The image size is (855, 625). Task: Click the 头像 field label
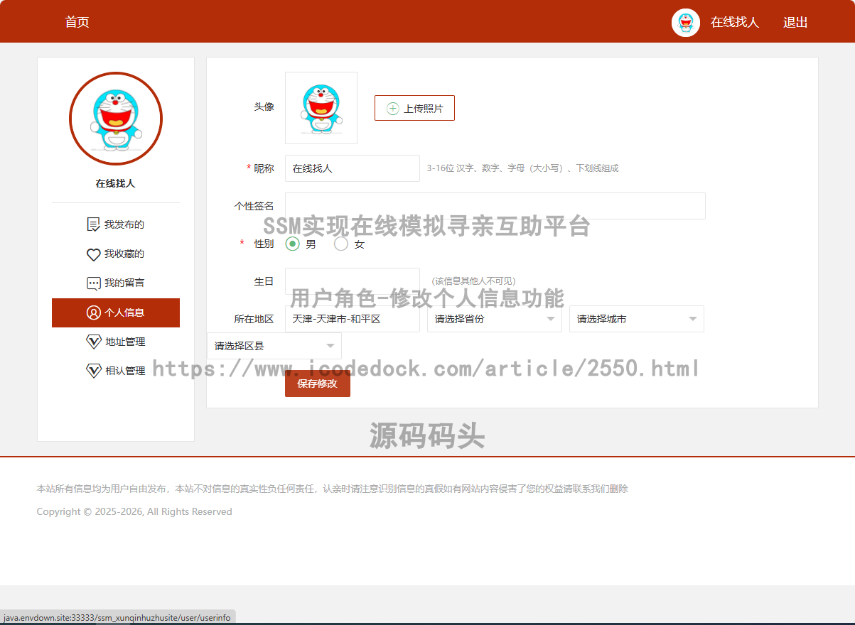tap(264, 107)
